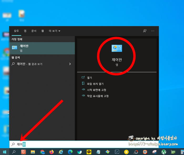Focus the search box containing 제어판
Image resolution: width=184 pixels, height=155 pixels.
pyautogui.click(x=84, y=144)
